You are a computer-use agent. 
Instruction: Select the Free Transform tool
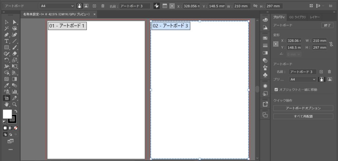[x=15, y=66]
